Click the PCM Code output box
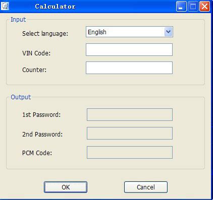Image resolution: width=213 pixels, height=200 pixels. point(130,152)
